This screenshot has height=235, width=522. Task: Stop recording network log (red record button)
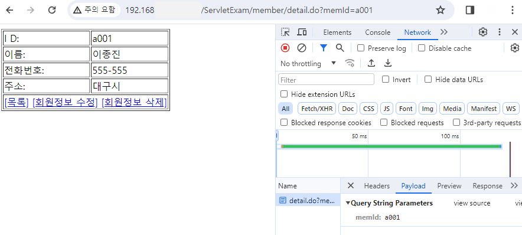285,48
